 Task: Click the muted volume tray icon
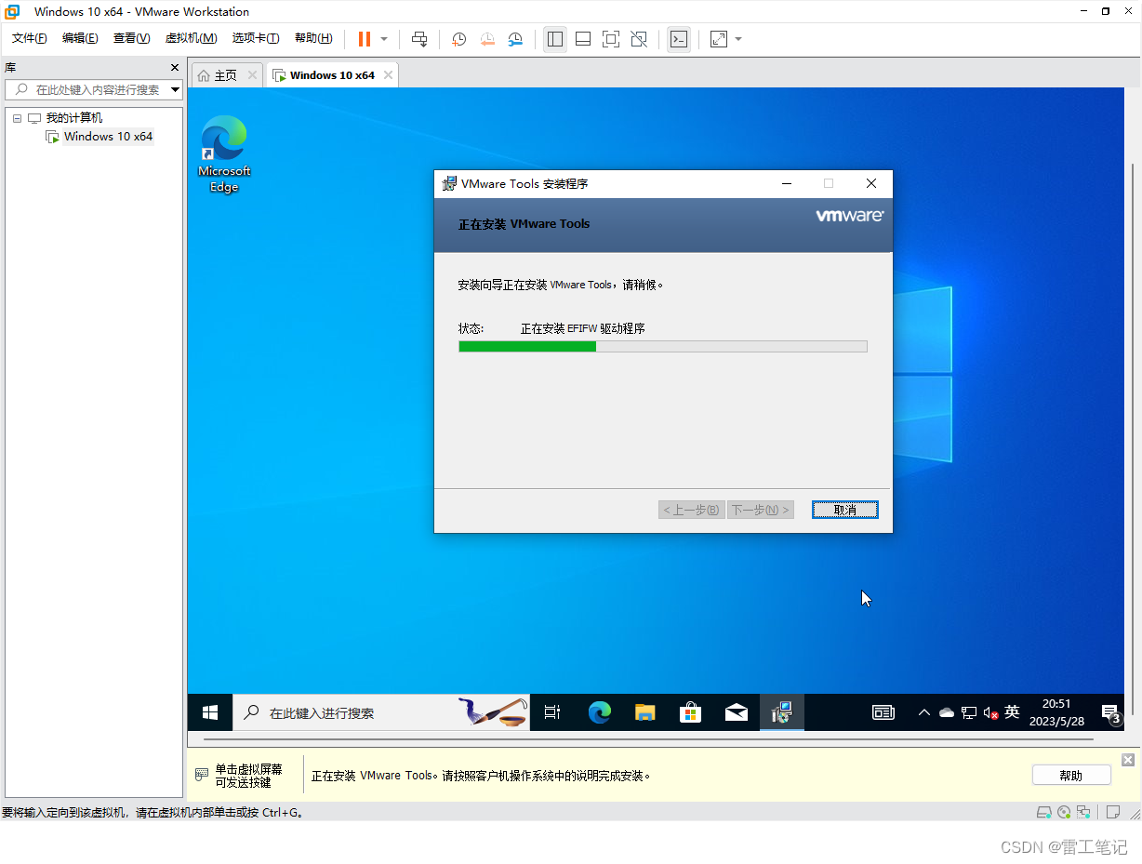tap(991, 712)
